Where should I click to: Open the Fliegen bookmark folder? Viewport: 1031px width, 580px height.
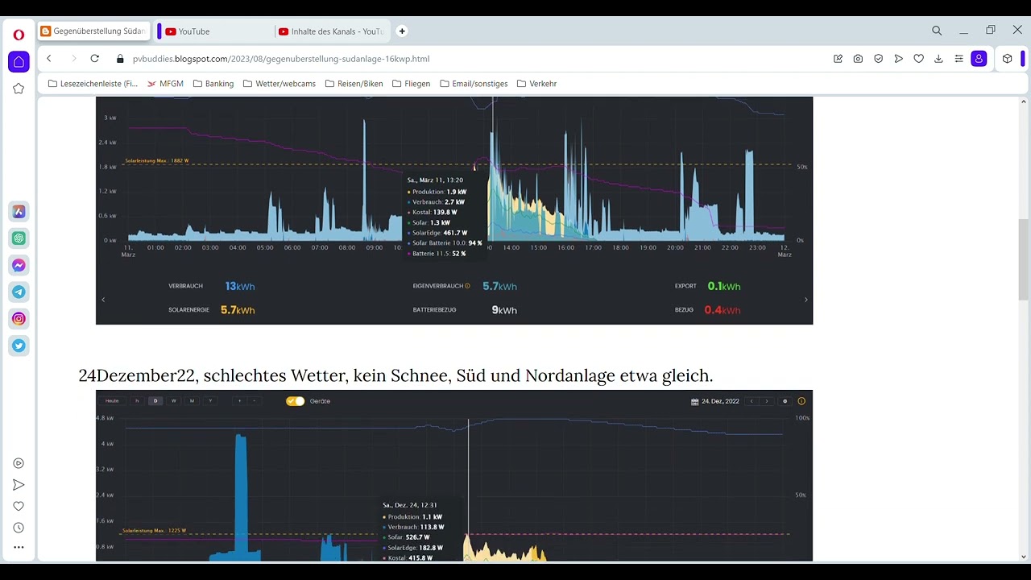point(411,84)
